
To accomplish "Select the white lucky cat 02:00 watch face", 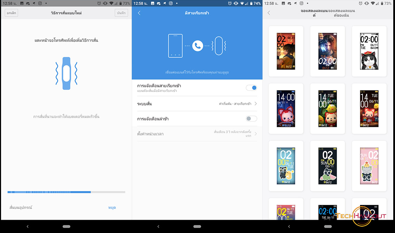I will tap(369, 51).
